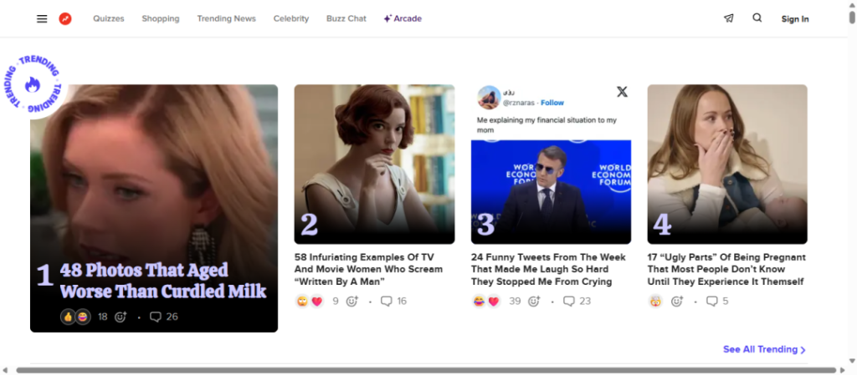This screenshot has width=857, height=375.
Task: Add reaction to Ugly Parts pregnancy article
Action: pos(677,302)
